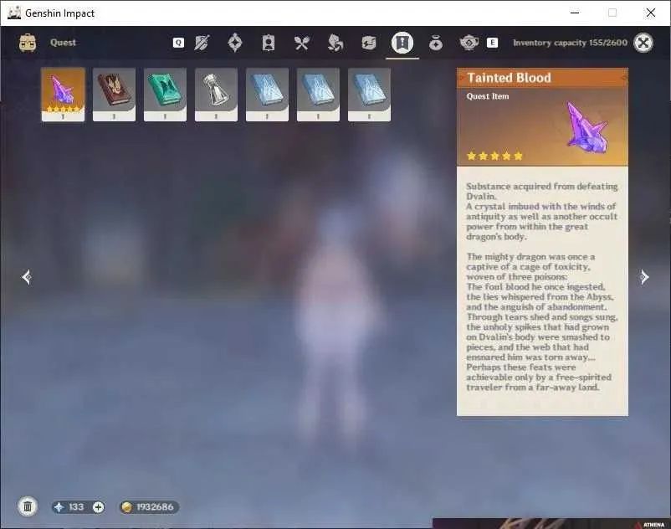Click the E key hint button
671x529 pixels.
point(492,43)
